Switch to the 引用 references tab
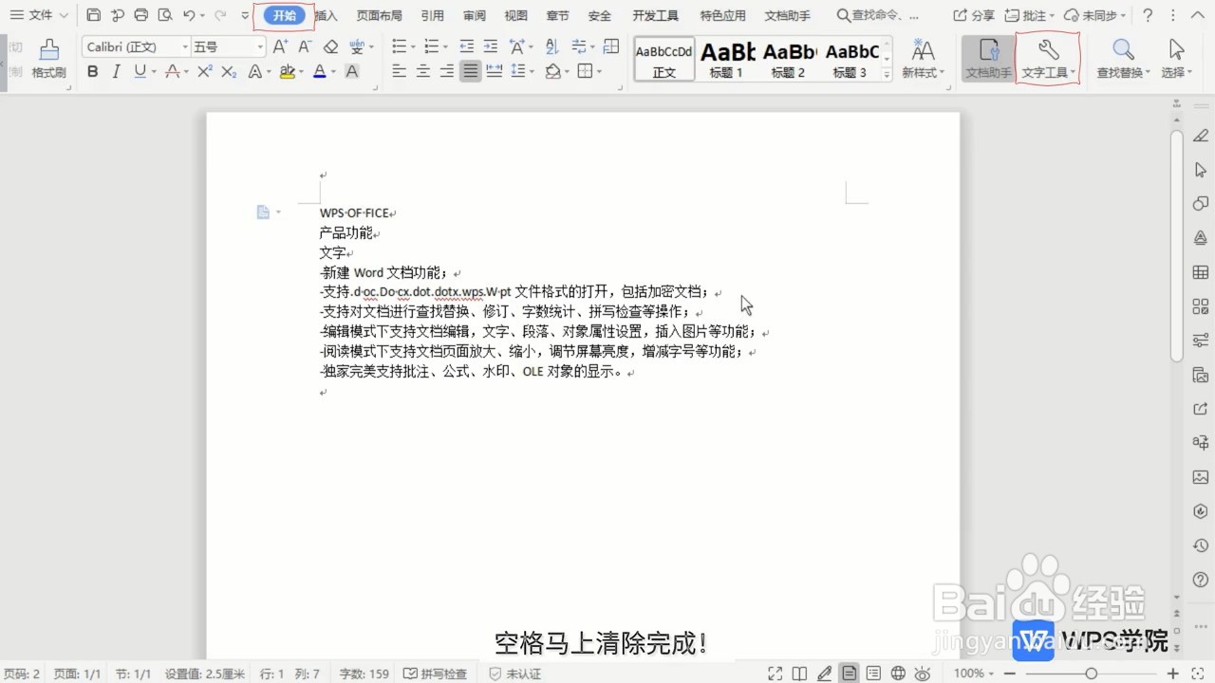The image size is (1215, 683). tap(432, 15)
